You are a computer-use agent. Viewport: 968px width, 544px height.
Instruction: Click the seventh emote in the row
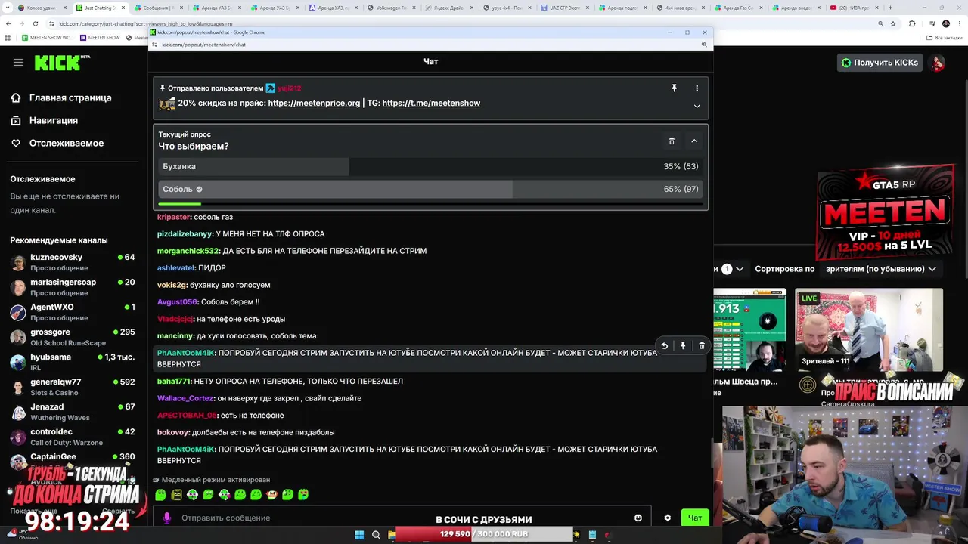pyautogui.click(x=256, y=495)
